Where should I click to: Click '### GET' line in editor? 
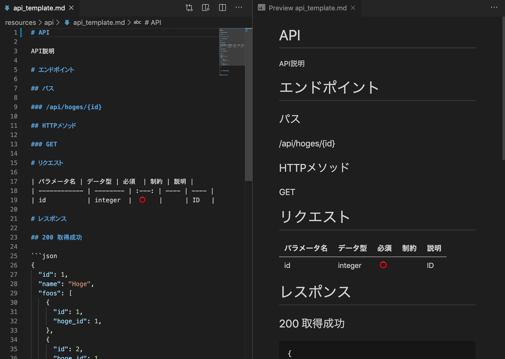(44, 144)
